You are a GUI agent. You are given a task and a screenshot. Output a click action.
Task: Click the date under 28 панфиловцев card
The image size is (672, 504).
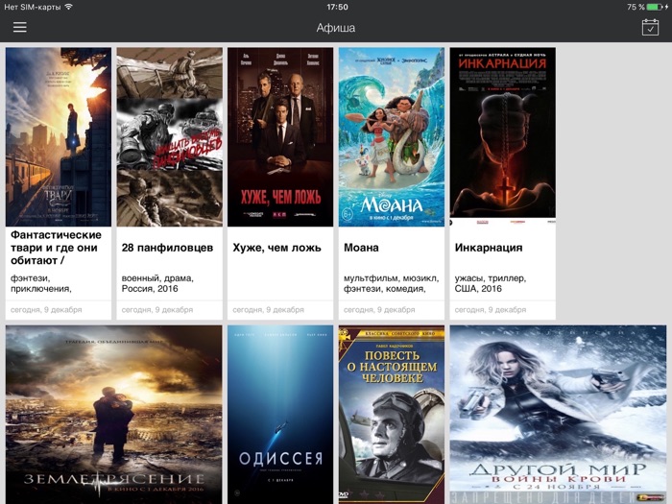coord(156,309)
